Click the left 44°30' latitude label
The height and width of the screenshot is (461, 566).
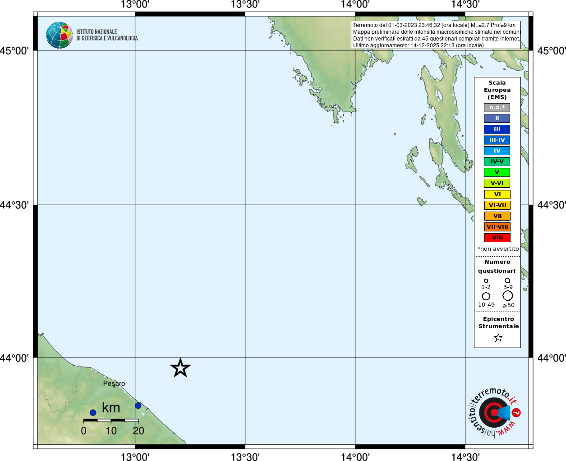tap(14, 205)
